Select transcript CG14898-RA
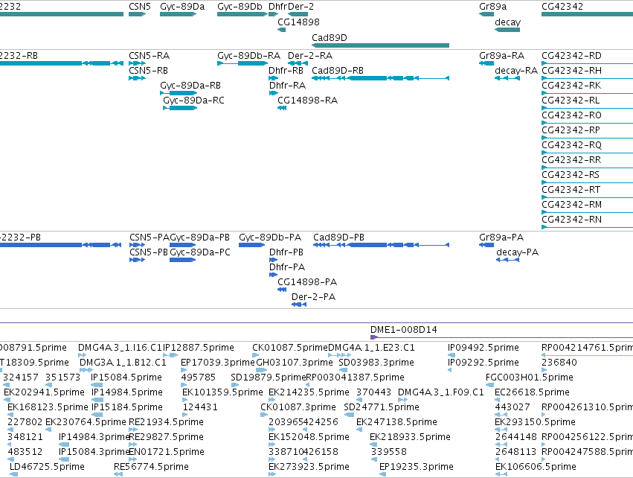 click(x=307, y=101)
